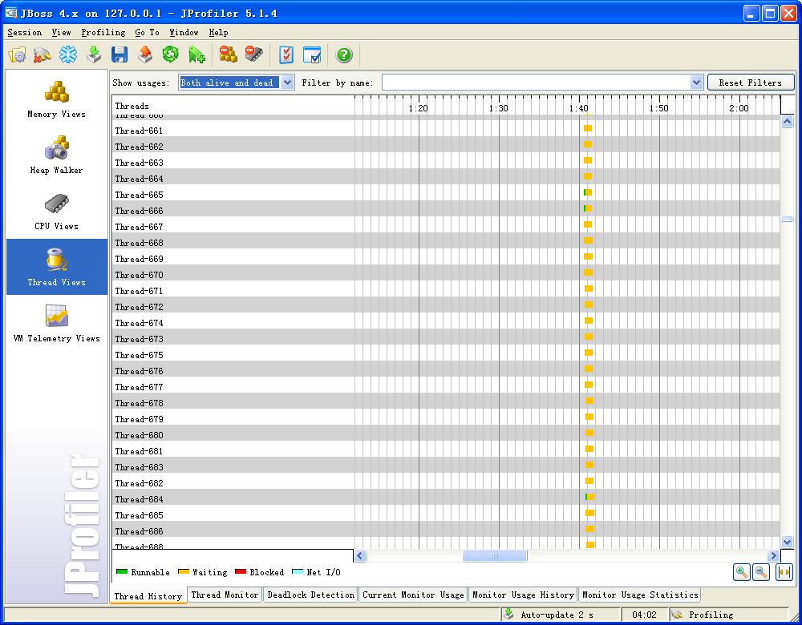Viewport: 802px width, 625px height.
Task: Click Thread-684's waiting state bar
Action: coord(591,497)
